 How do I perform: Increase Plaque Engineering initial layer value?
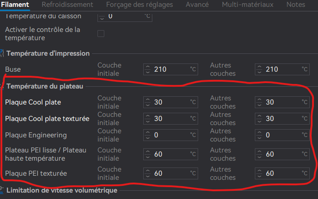point(148,132)
